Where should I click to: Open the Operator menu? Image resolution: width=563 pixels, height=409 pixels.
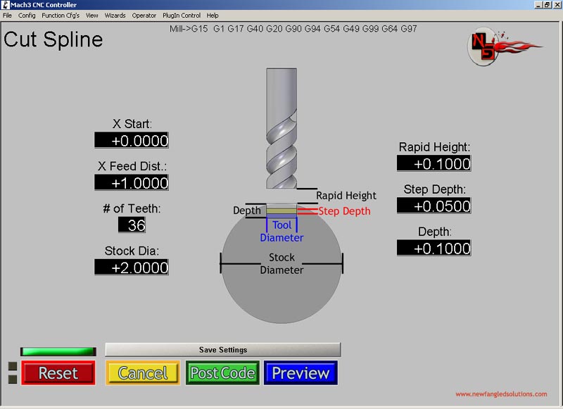(144, 15)
